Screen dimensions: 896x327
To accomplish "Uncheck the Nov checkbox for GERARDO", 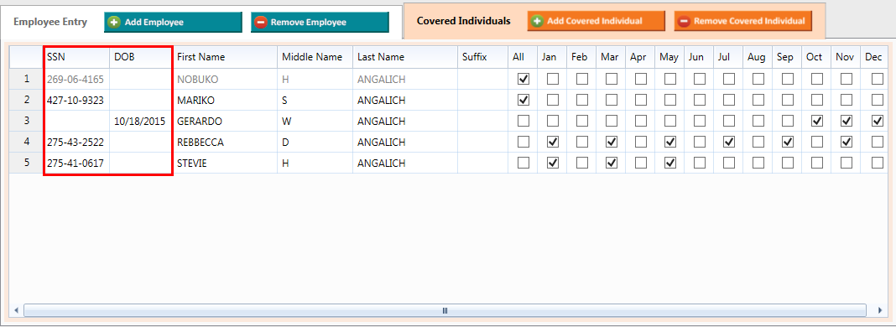I will click(x=847, y=121).
